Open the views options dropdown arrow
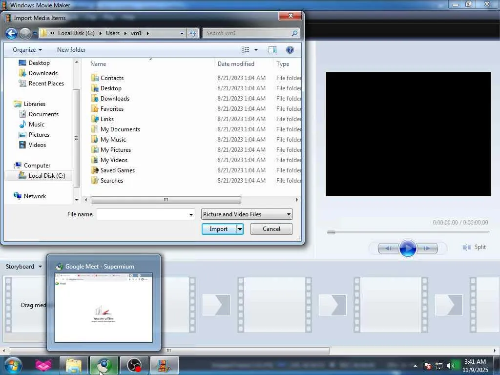Screen dimensions: 500x375 (x=256, y=50)
